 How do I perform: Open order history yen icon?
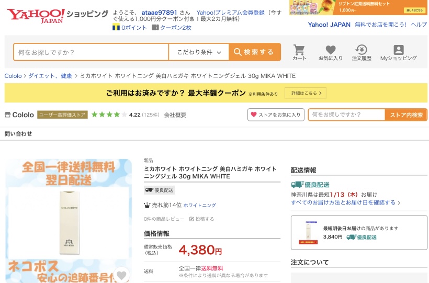(361, 50)
